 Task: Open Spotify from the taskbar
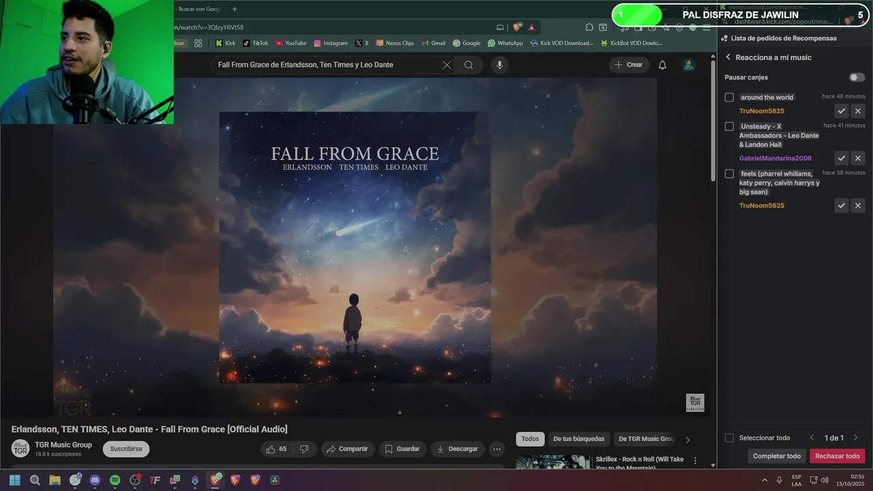[x=115, y=480]
